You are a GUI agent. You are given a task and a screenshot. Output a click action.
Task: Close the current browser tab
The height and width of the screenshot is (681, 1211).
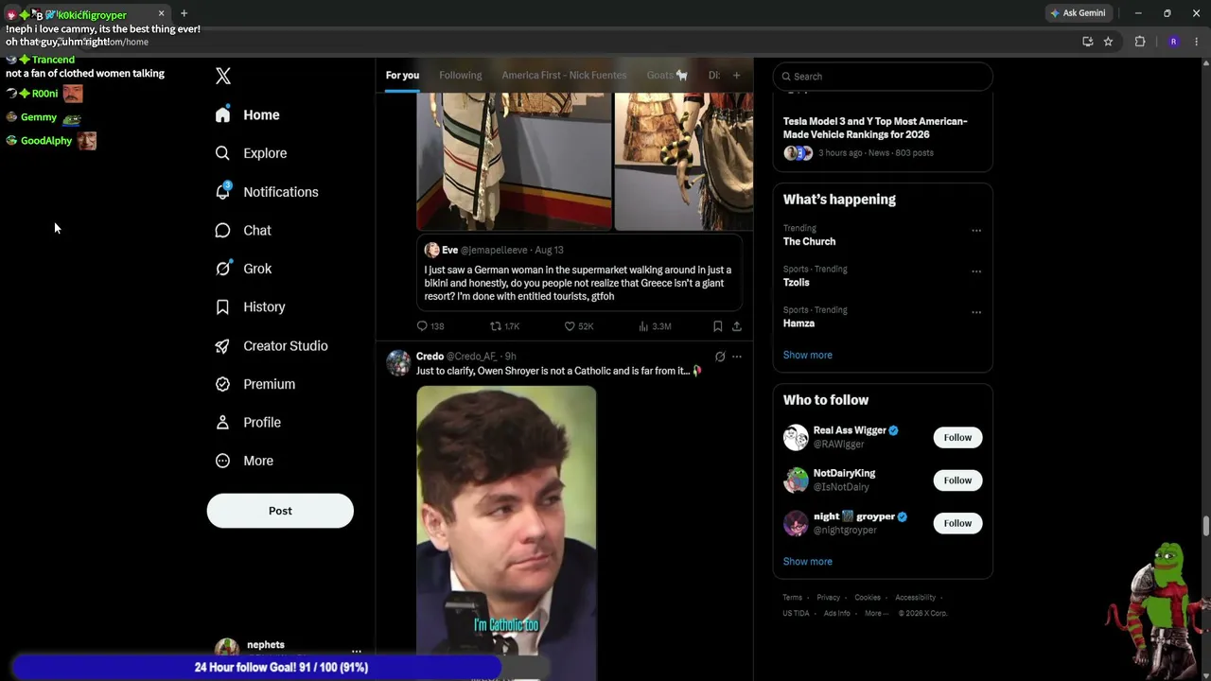(161, 13)
